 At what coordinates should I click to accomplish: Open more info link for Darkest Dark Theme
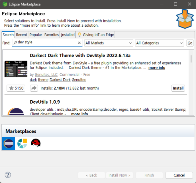[x=157, y=68]
